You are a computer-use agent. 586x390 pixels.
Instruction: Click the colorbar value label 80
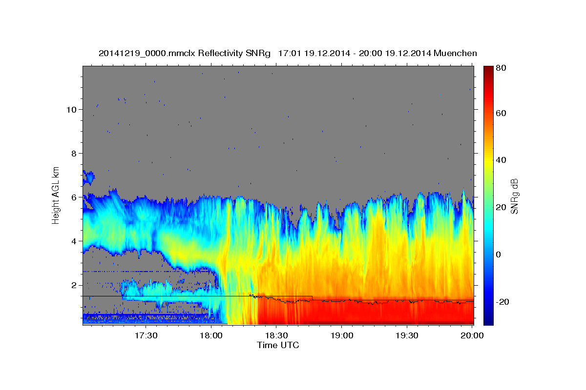(501, 68)
